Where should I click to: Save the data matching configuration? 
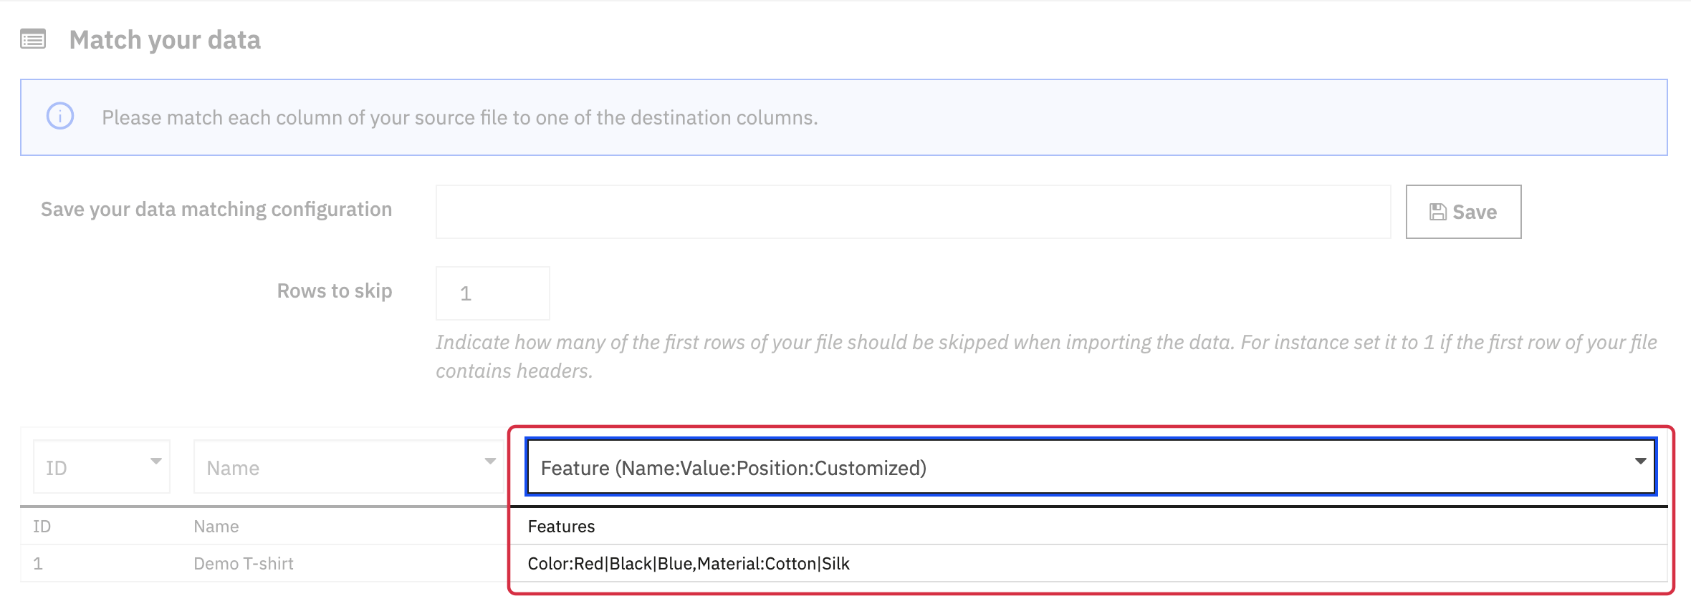point(1463,212)
